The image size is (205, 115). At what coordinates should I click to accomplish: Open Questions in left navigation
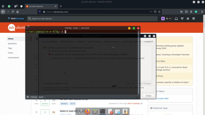pos(12,43)
